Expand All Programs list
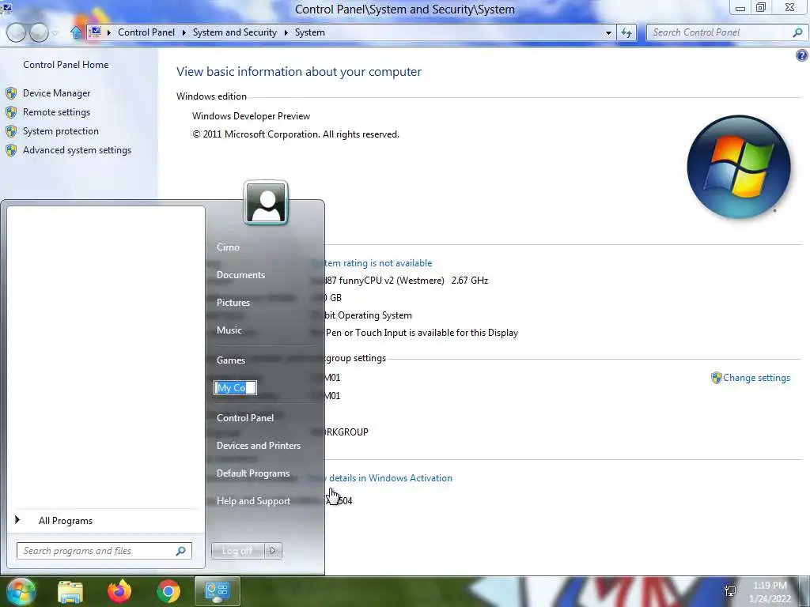Image resolution: width=810 pixels, height=607 pixels. (x=66, y=521)
